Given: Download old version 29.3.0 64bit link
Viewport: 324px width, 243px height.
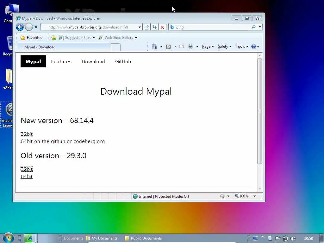Looking at the screenshot, I should tap(27, 177).
